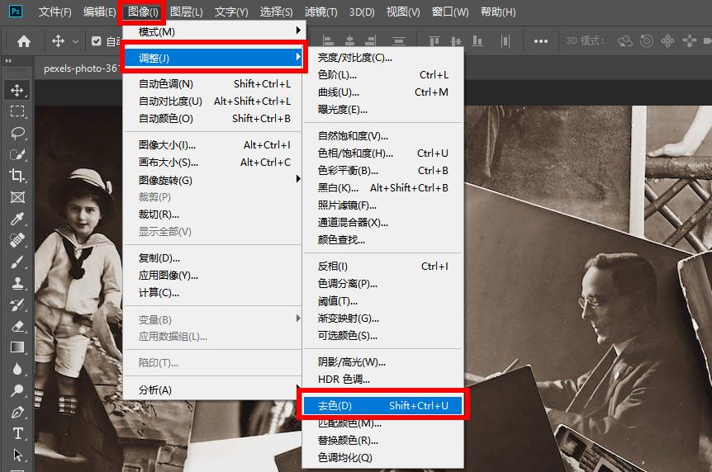Select the Crop tool
712x472 pixels.
[x=17, y=176]
